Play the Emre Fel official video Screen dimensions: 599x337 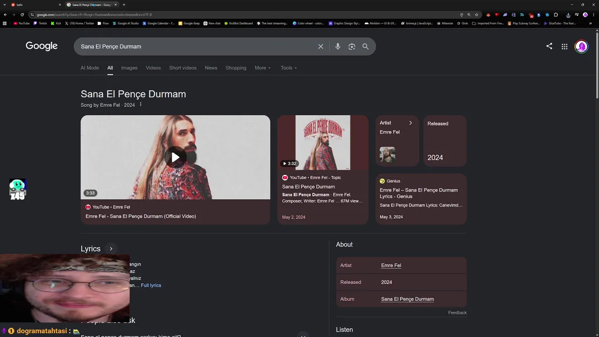point(175,157)
